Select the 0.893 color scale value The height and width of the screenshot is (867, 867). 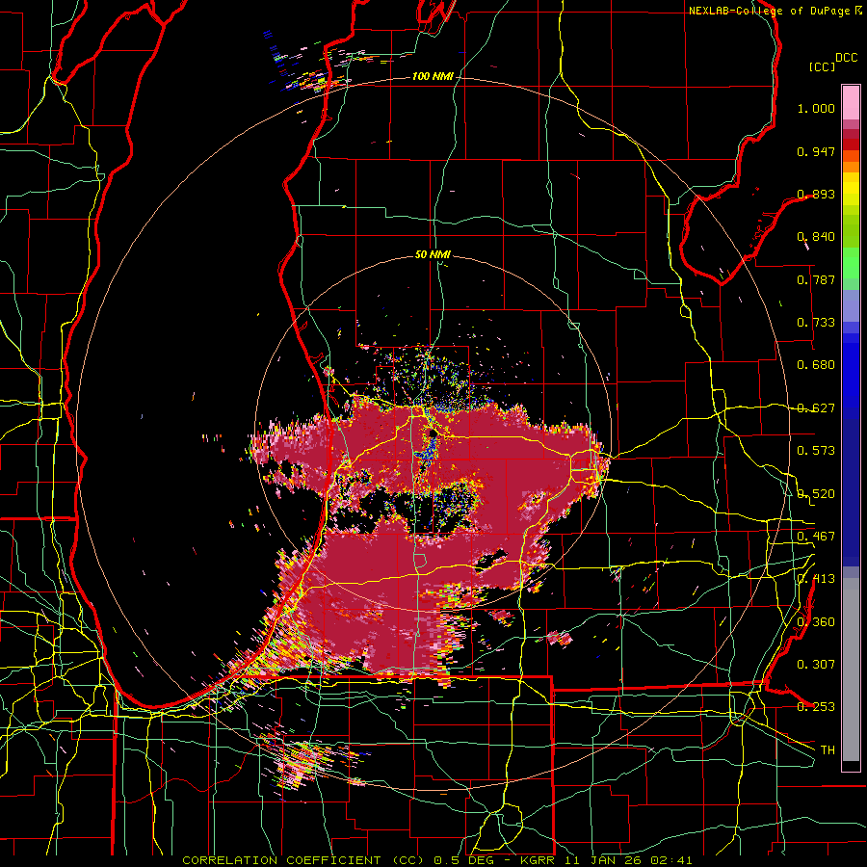pyautogui.click(x=816, y=194)
